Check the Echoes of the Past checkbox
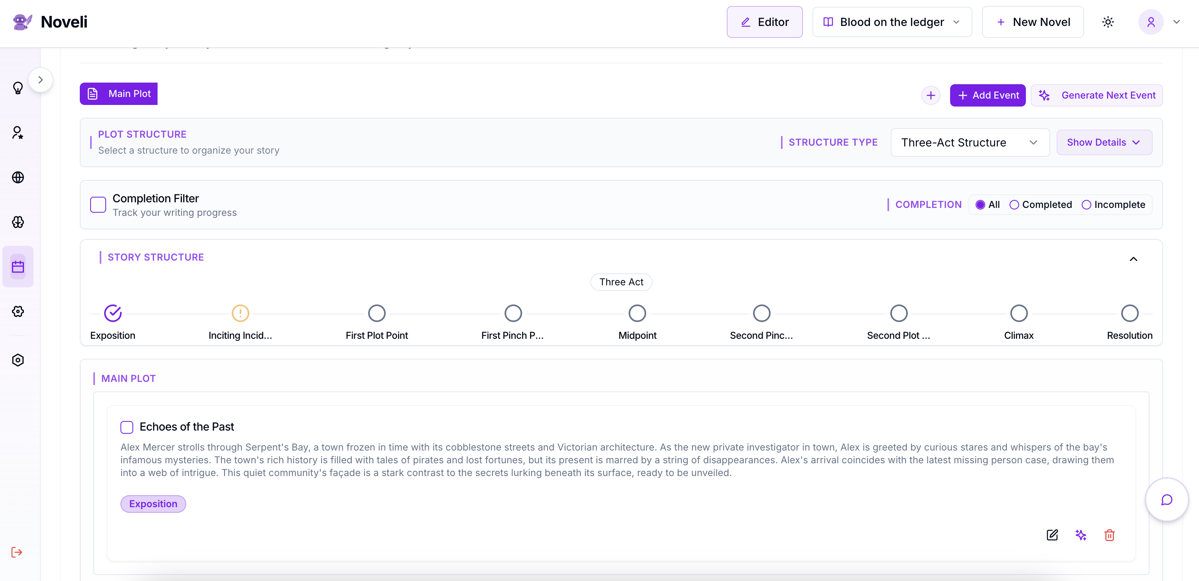Image resolution: width=1199 pixels, height=581 pixels. click(126, 427)
